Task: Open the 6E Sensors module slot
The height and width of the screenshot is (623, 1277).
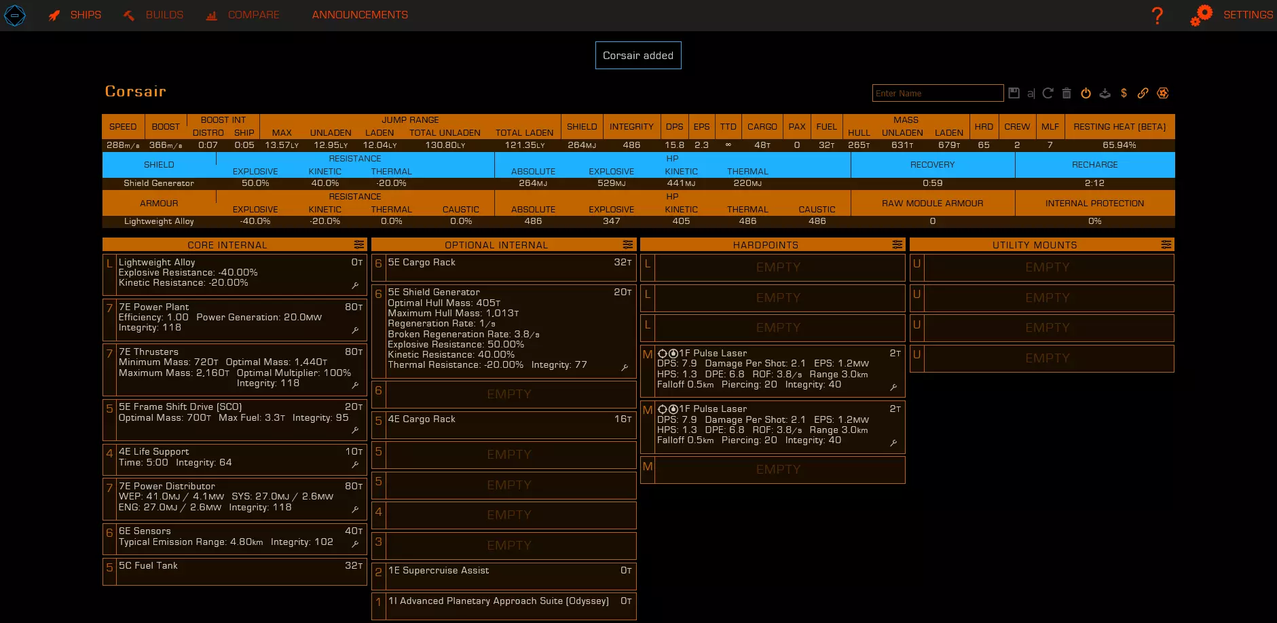Action: coord(235,540)
